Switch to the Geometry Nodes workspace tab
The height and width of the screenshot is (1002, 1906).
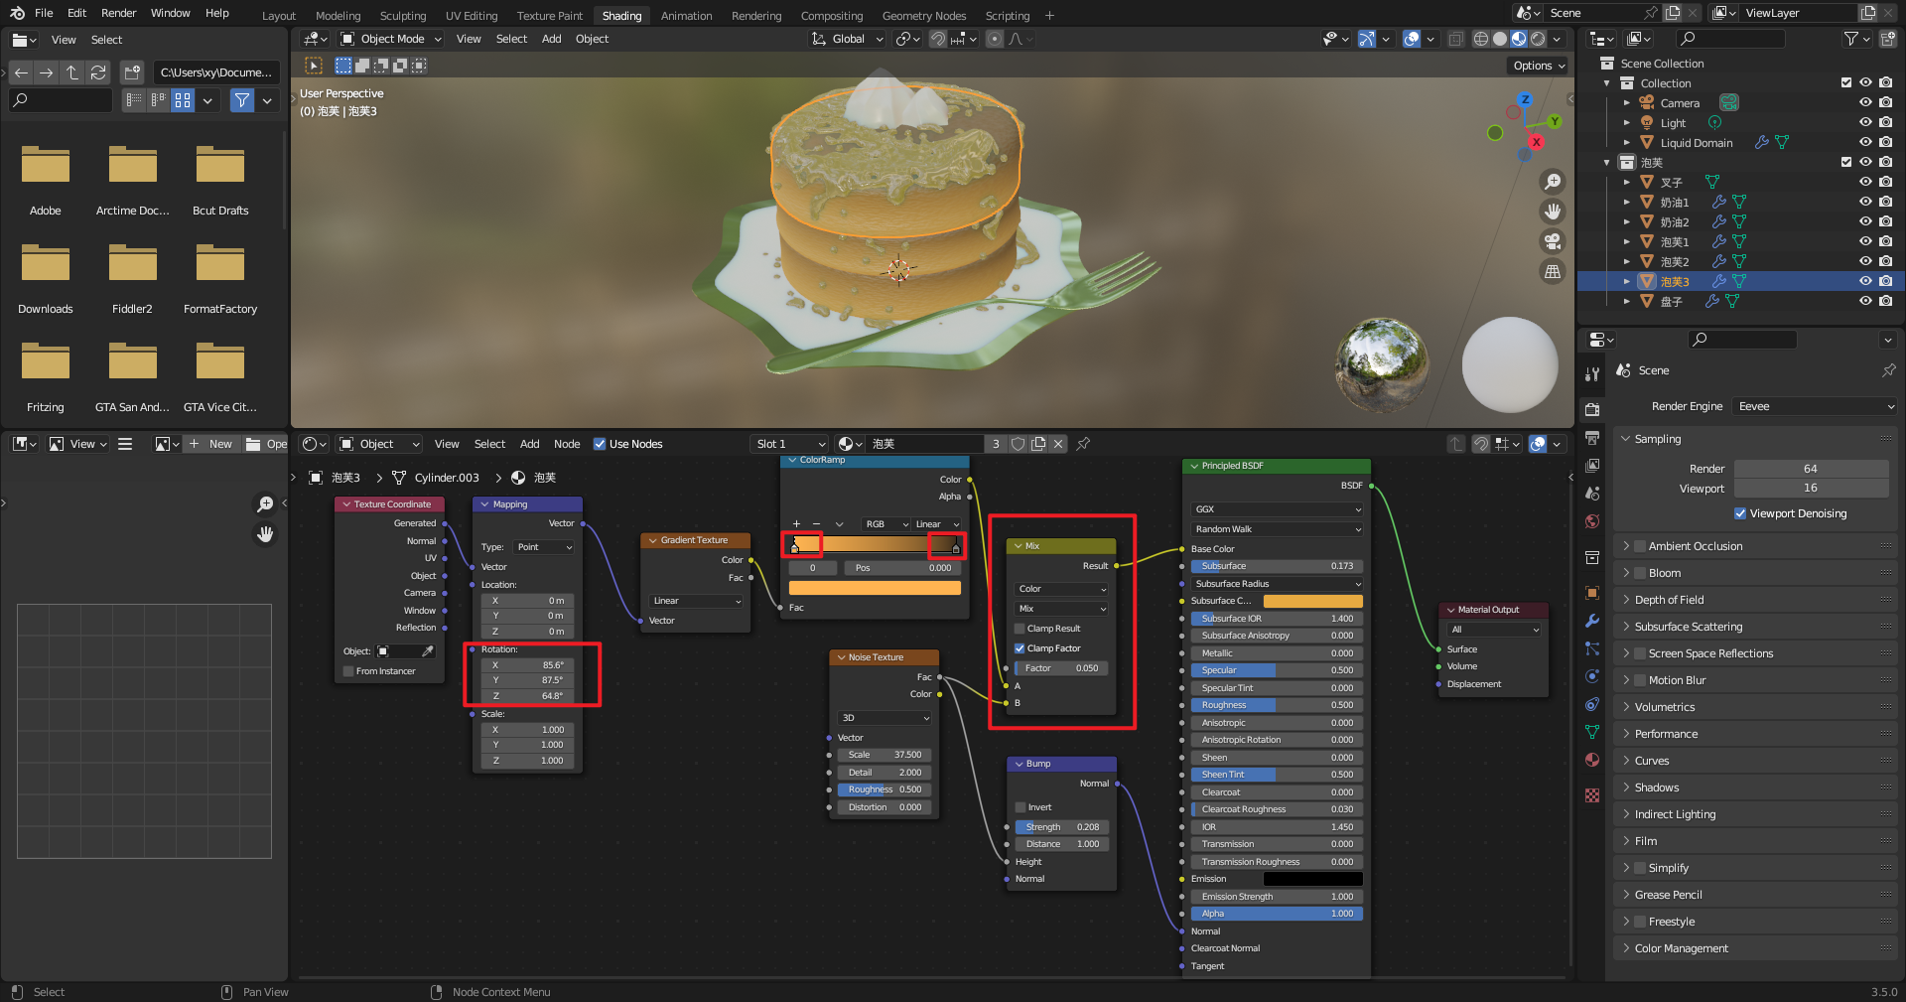(923, 15)
